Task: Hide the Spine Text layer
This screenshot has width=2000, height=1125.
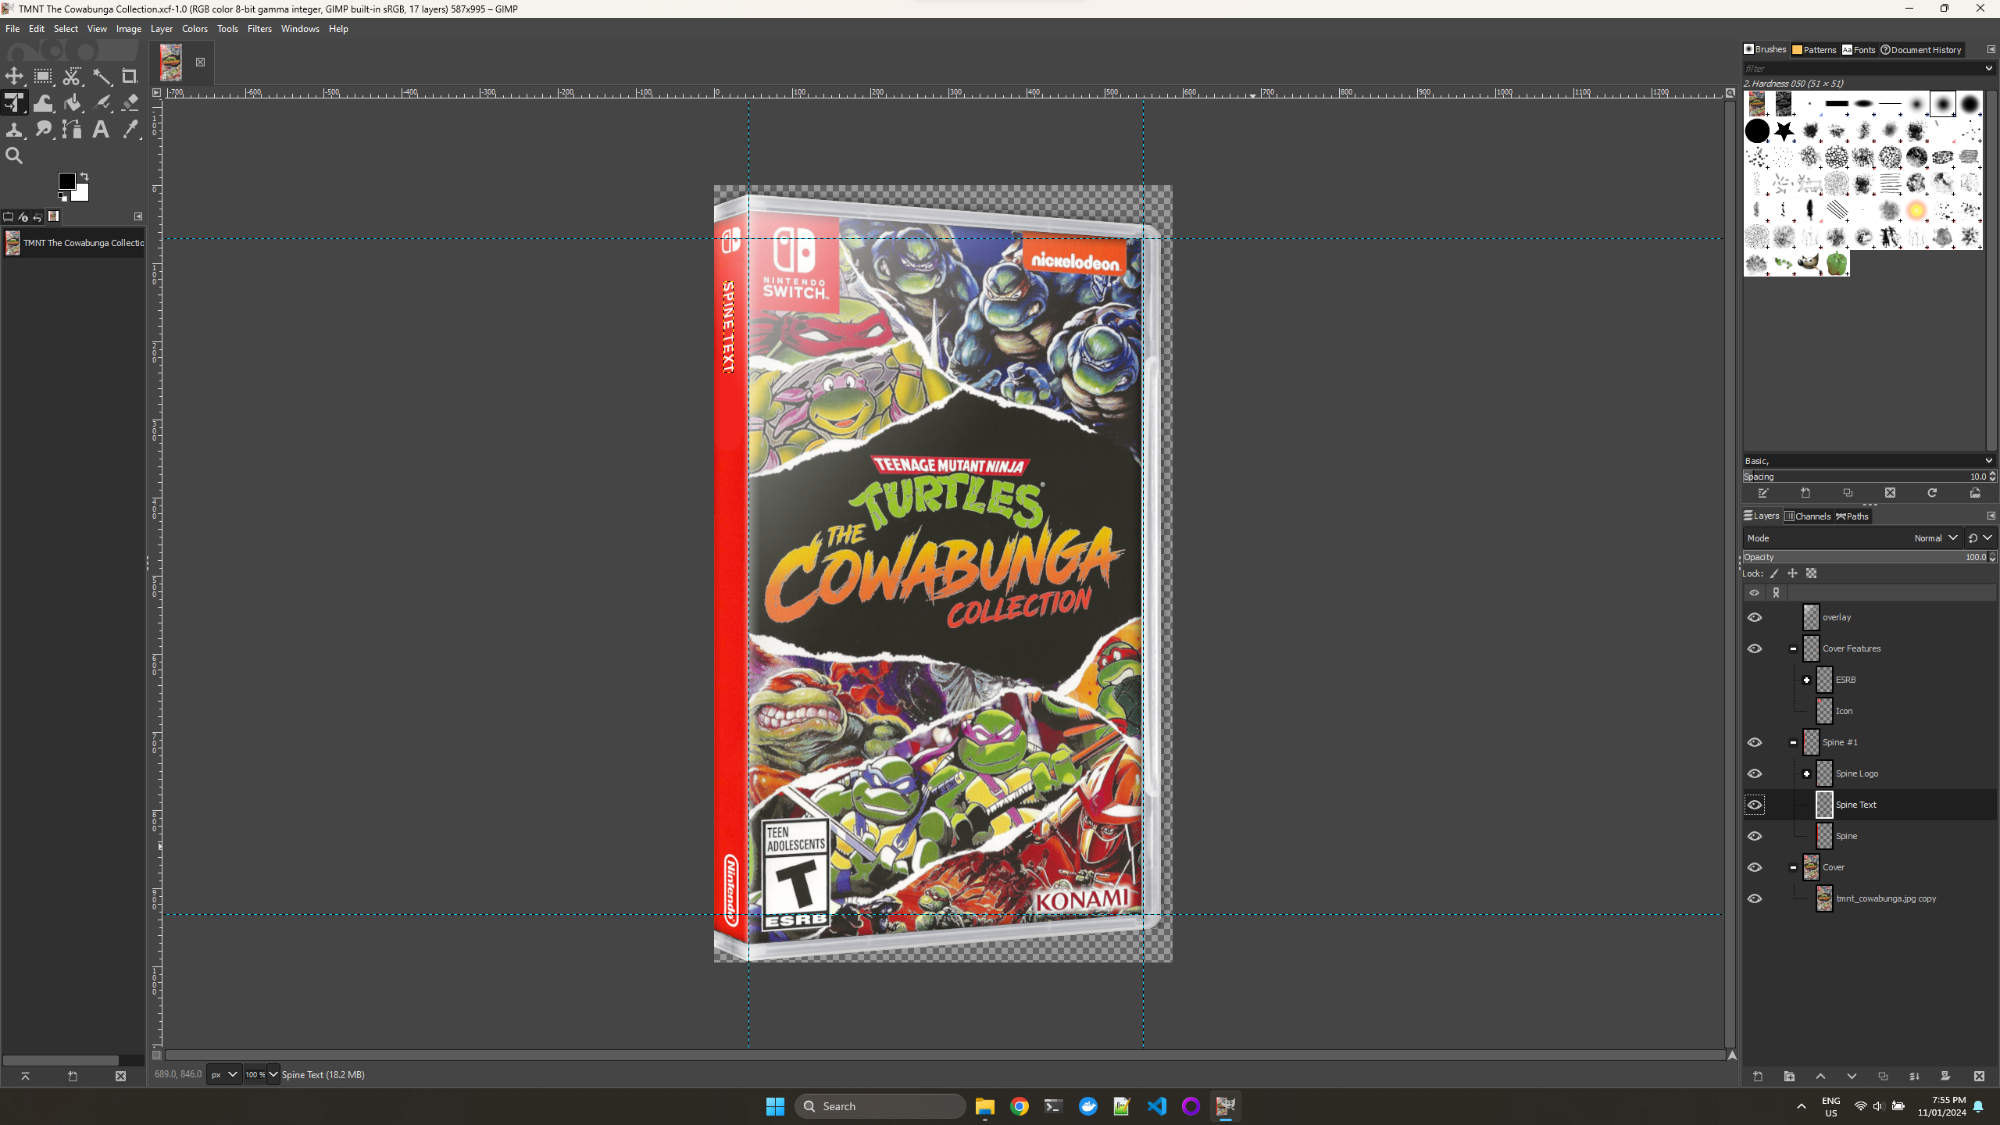Action: [1755, 805]
